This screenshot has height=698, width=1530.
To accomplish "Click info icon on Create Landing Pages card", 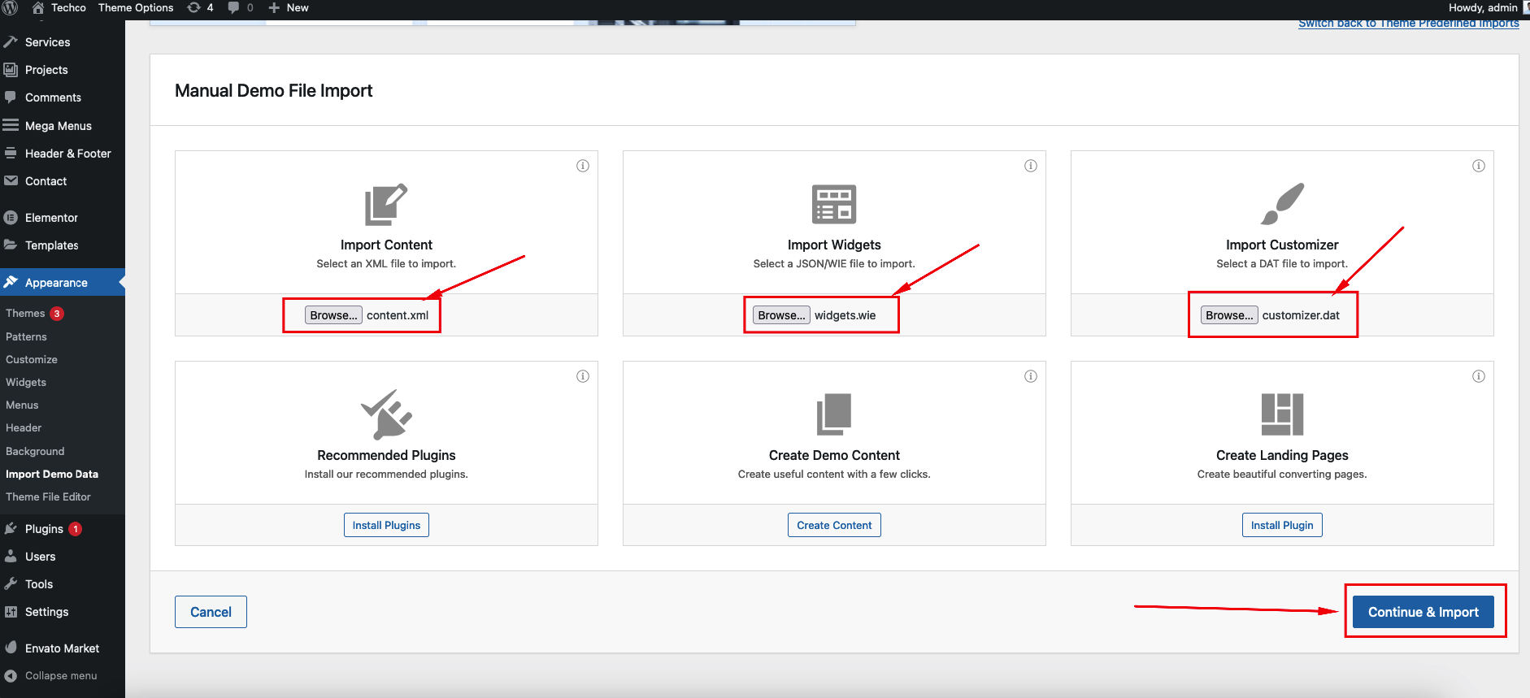I will [x=1479, y=376].
